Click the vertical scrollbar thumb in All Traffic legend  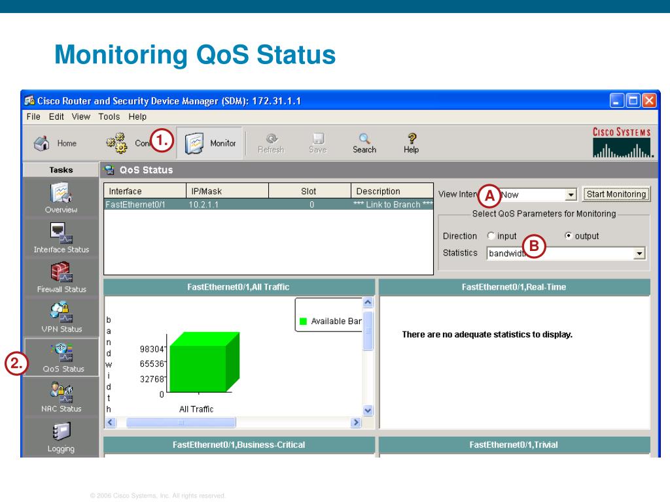pyautogui.click(x=368, y=331)
